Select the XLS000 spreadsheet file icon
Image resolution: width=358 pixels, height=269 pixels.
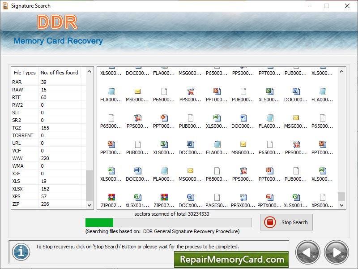coord(112,172)
